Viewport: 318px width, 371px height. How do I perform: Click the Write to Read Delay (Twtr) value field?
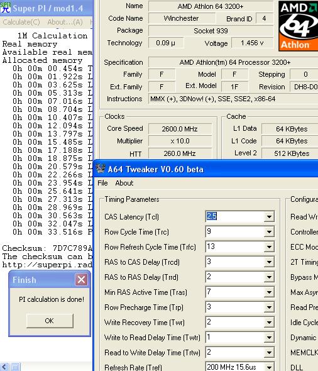tap(235, 338)
